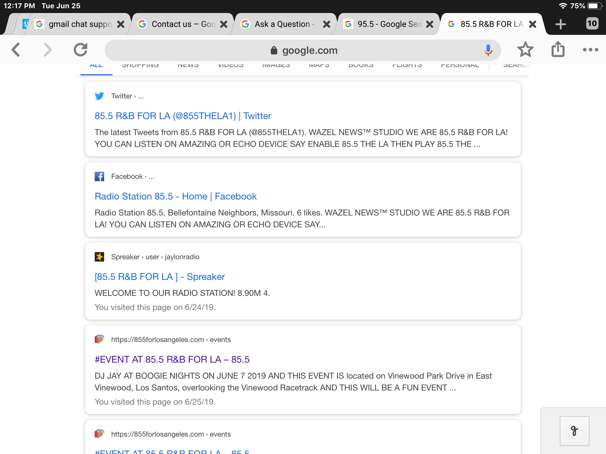Tap the Spreaker star favicon
This screenshot has height=454, width=606.
[x=99, y=257]
